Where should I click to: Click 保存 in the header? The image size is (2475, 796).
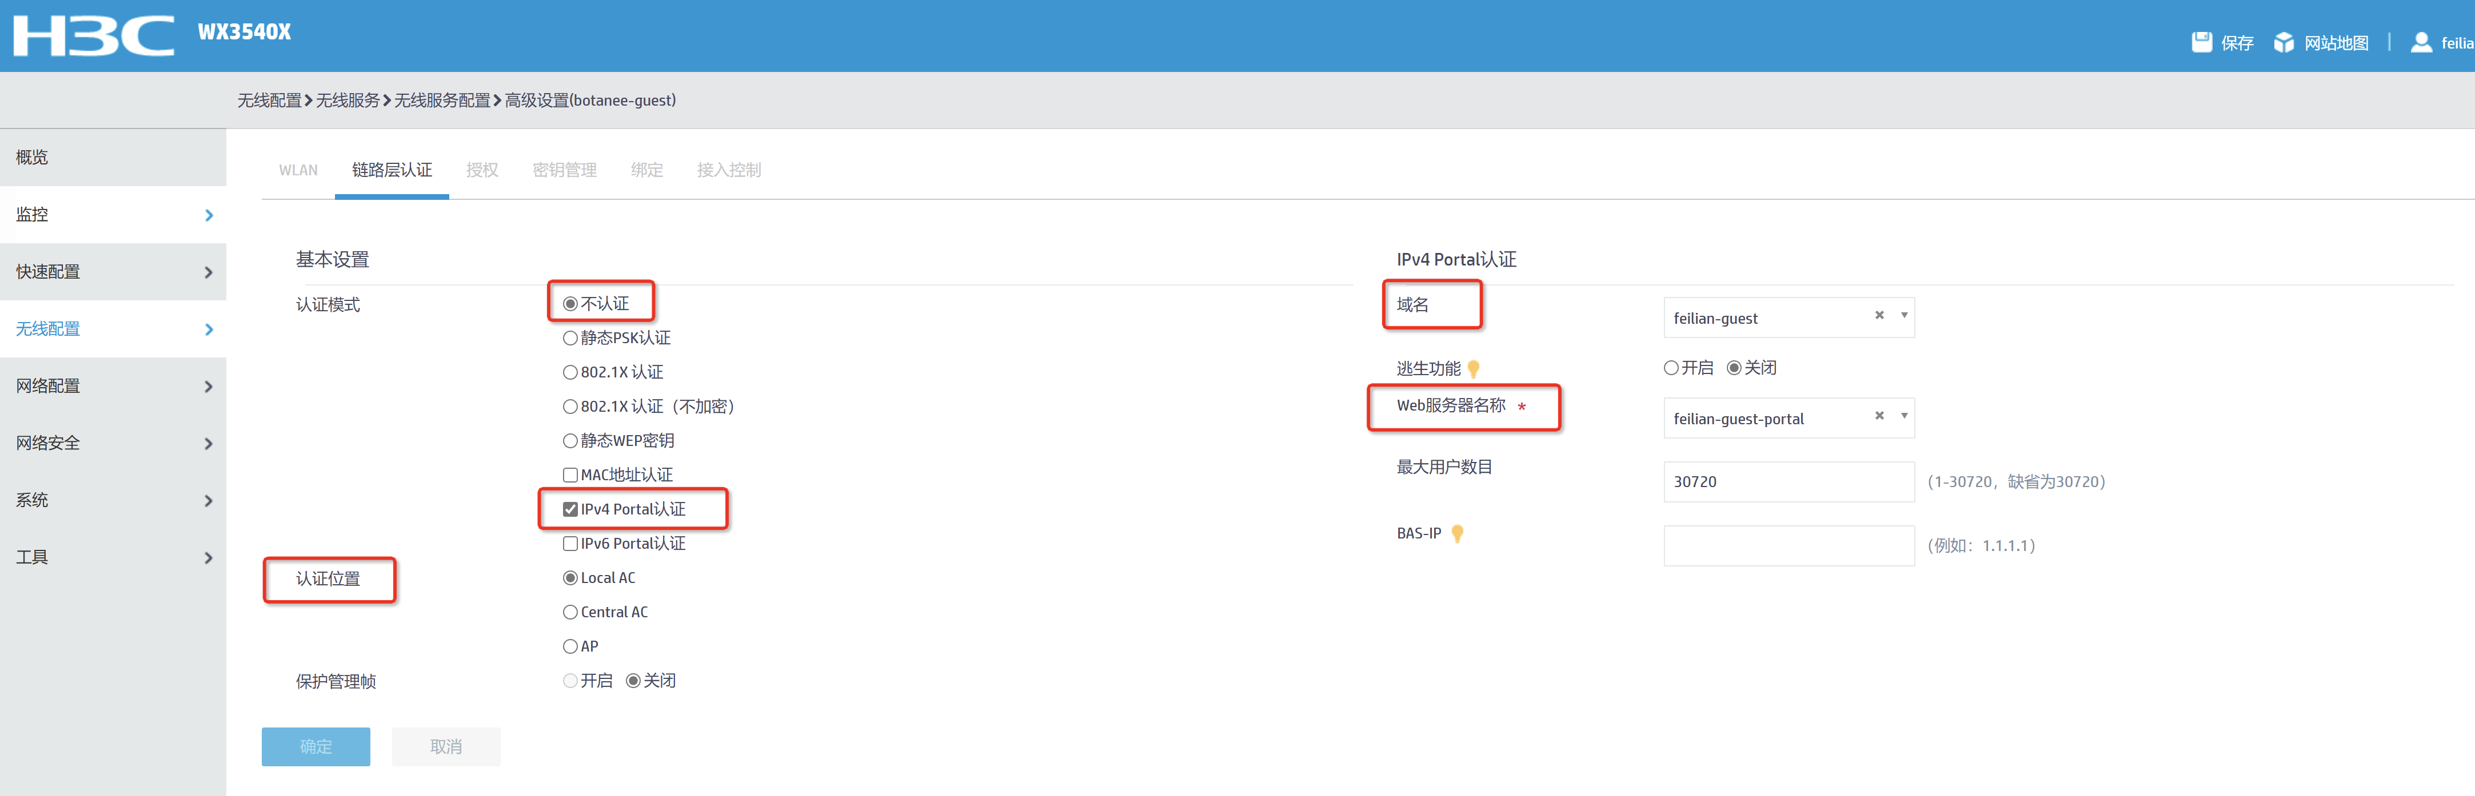pyautogui.click(x=2237, y=43)
